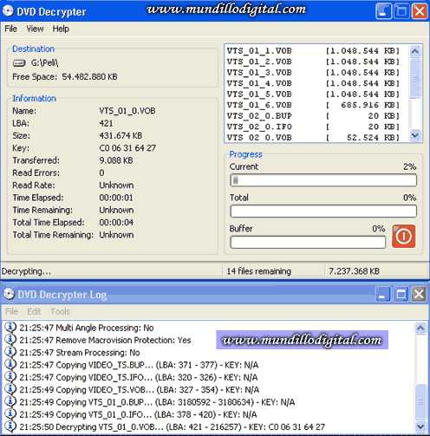
Task: Open the Edit menu in the Log window
Action: click(x=34, y=311)
